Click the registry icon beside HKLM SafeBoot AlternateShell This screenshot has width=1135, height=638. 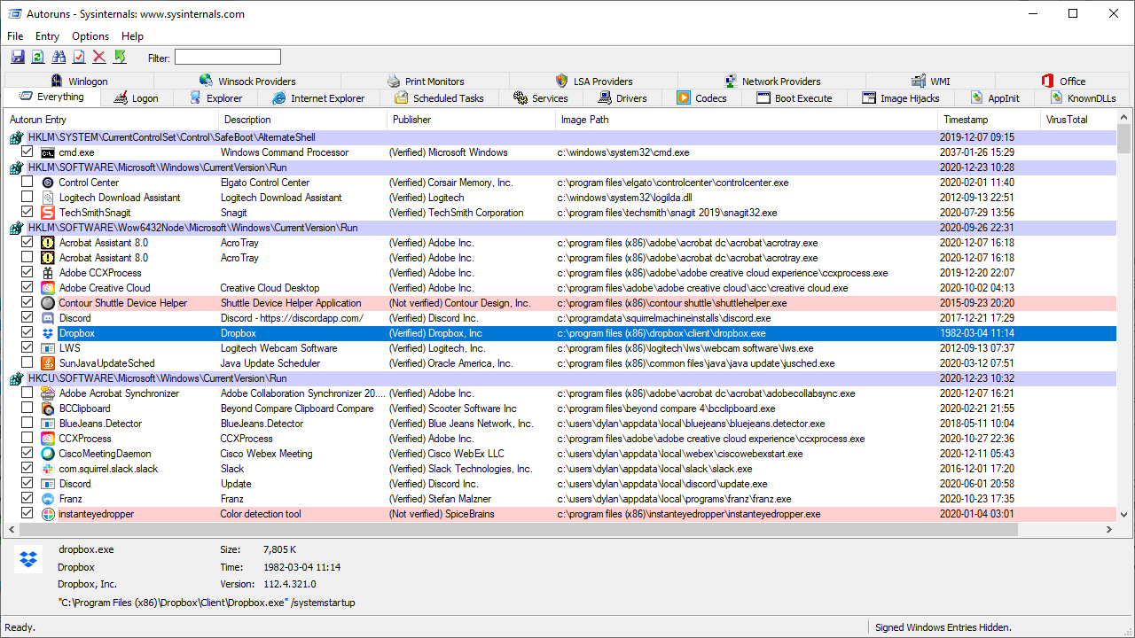click(16, 137)
